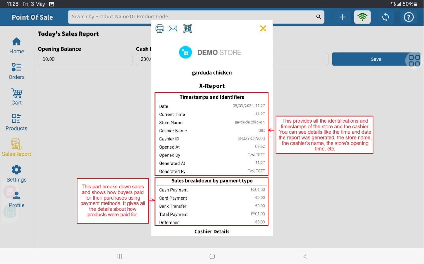Image resolution: width=424 pixels, height=264 pixels.
Task: Go to Home in sidebar
Action: [x=16, y=46]
